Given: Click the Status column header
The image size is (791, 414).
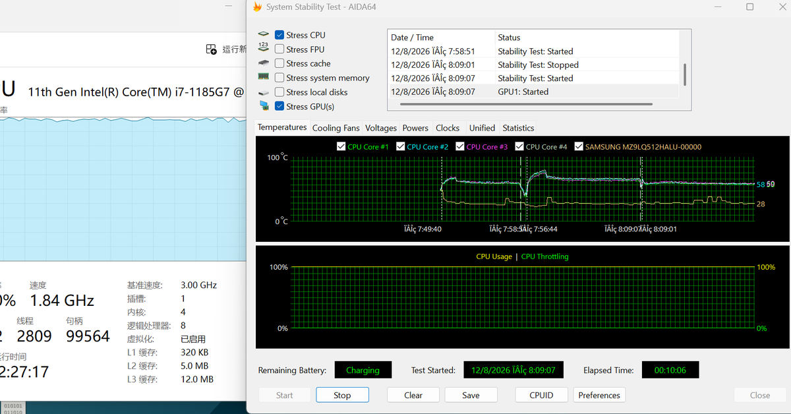Looking at the screenshot, I should pyautogui.click(x=588, y=38).
